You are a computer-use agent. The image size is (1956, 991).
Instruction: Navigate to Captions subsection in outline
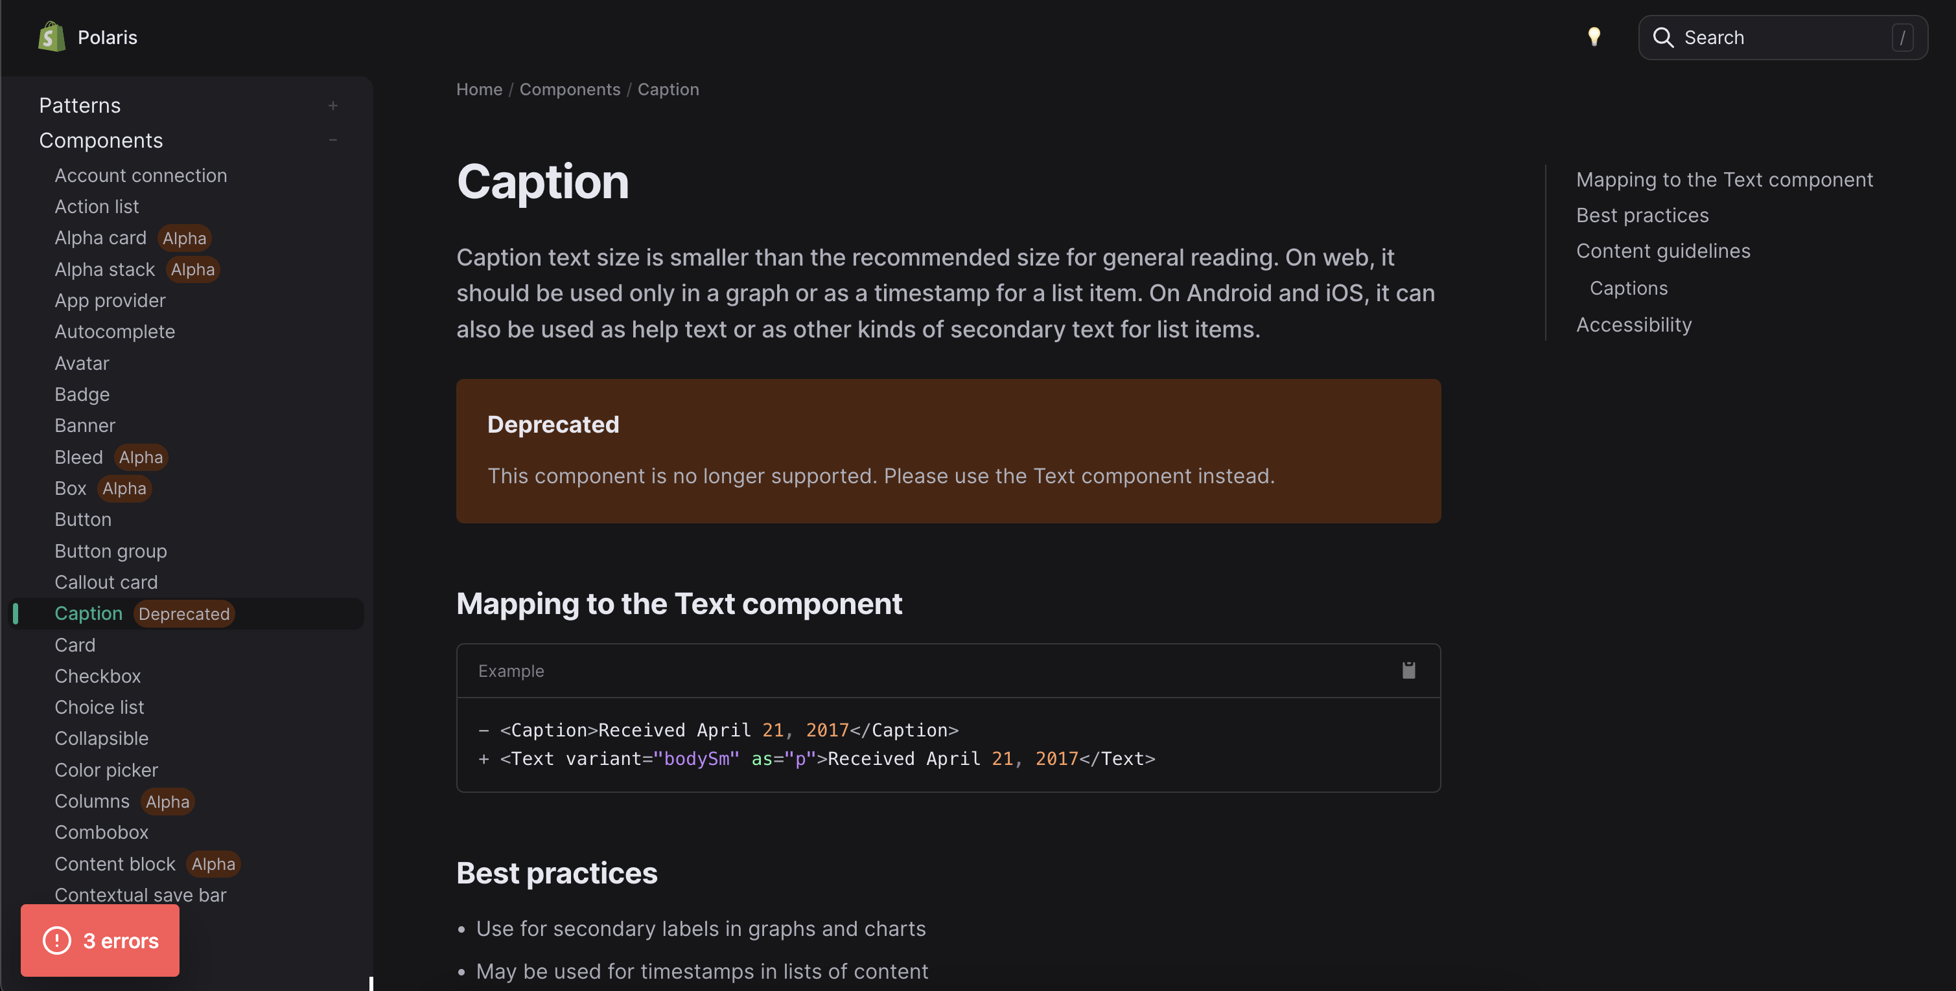1629,288
